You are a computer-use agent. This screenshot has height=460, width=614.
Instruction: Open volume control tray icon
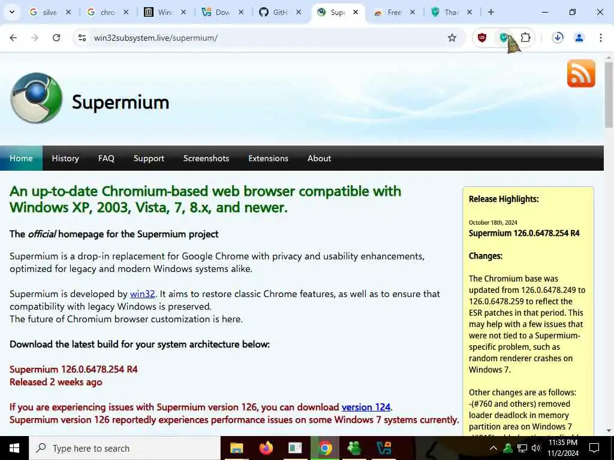coord(536,448)
